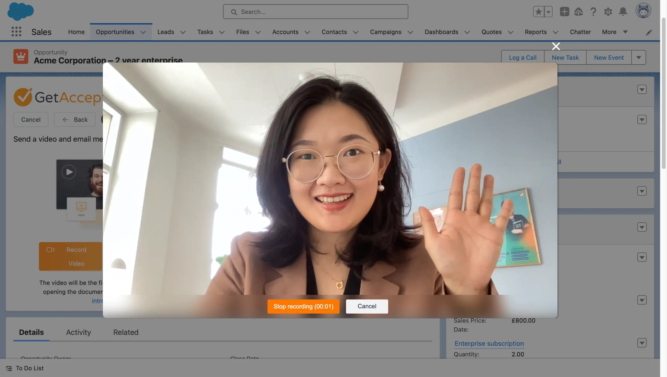
Task: Click the Astro avatar profile icon
Action: (x=644, y=11)
